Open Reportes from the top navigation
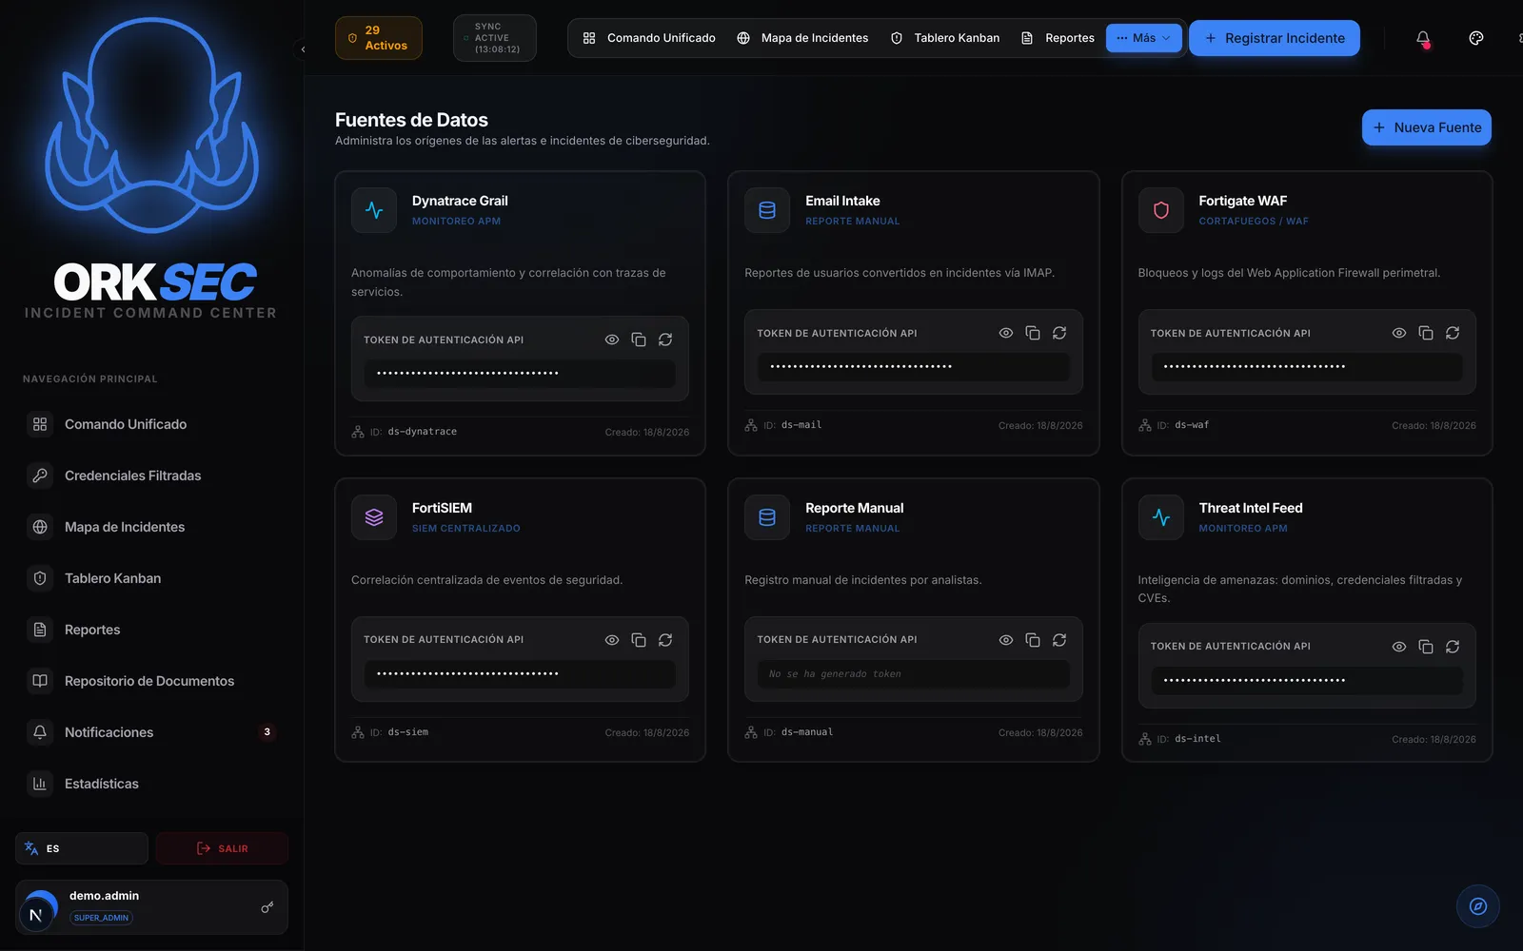 [x=1058, y=38]
